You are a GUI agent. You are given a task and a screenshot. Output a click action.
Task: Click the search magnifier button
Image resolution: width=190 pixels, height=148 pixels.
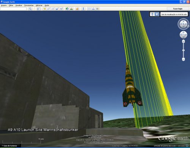pyautogui.click(x=30, y=9)
